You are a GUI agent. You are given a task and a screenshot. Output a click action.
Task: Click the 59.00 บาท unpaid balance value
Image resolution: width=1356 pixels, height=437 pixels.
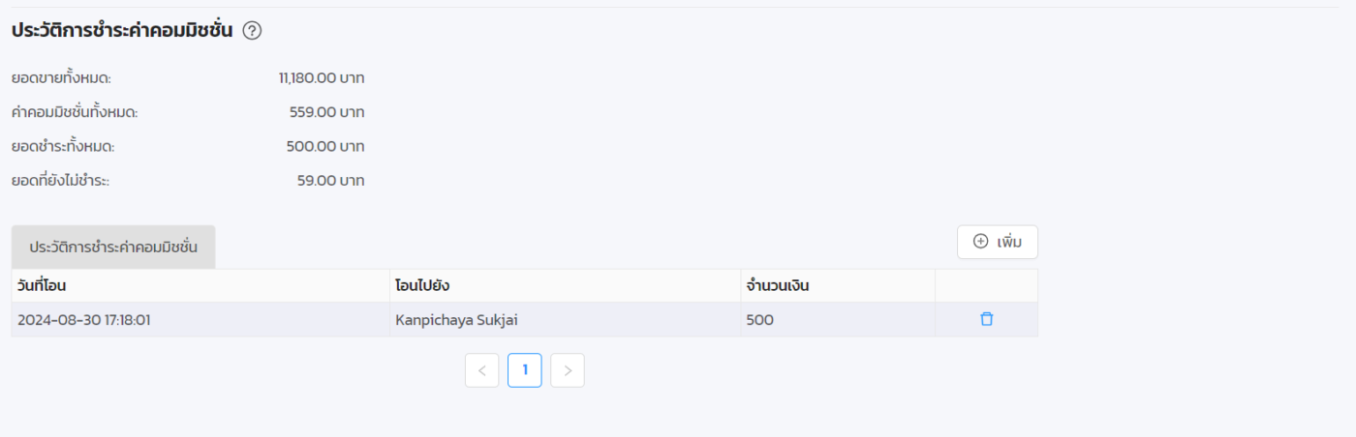330,181
